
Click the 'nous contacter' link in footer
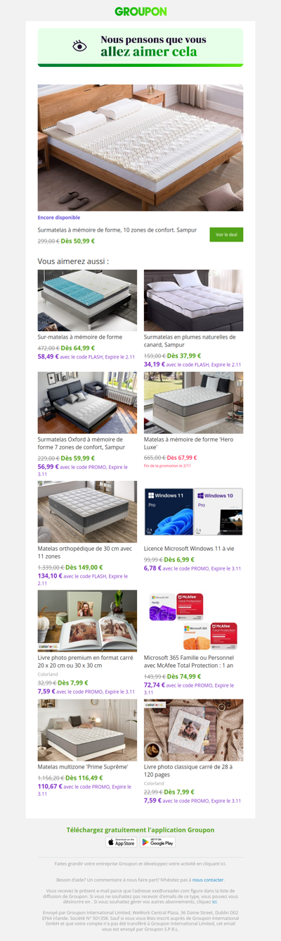coord(208,880)
